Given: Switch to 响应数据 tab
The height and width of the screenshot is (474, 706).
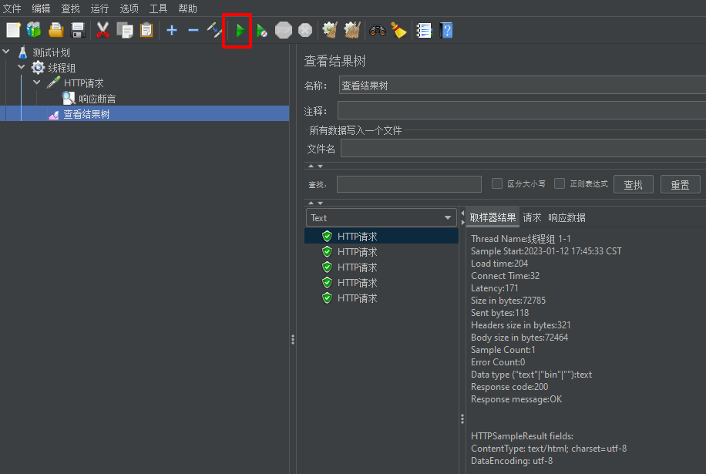Looking at the screenshot, I should tap(566, 217).
